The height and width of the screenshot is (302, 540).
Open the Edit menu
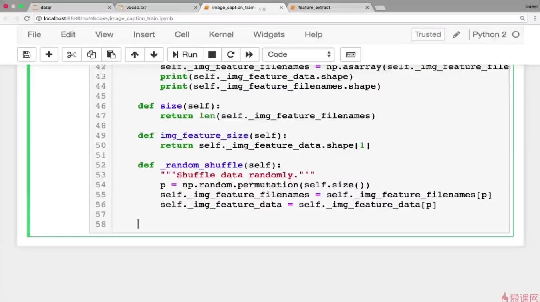[x=68, y=34]
